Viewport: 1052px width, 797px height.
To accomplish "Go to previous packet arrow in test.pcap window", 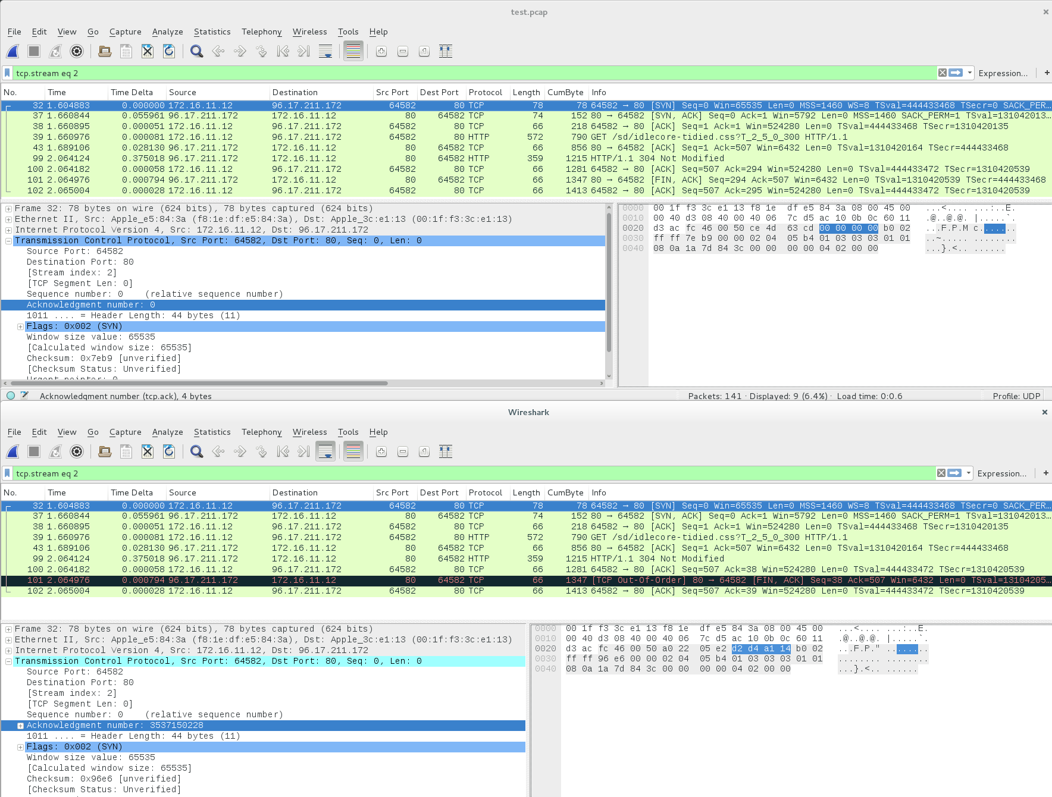I will (x=218, y=52).
